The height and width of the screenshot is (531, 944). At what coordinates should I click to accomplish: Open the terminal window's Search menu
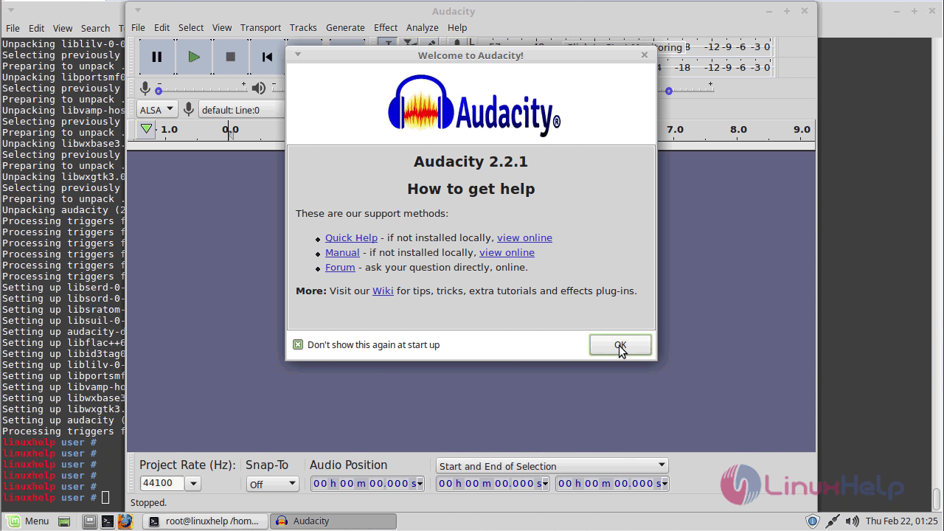point(95,28)
